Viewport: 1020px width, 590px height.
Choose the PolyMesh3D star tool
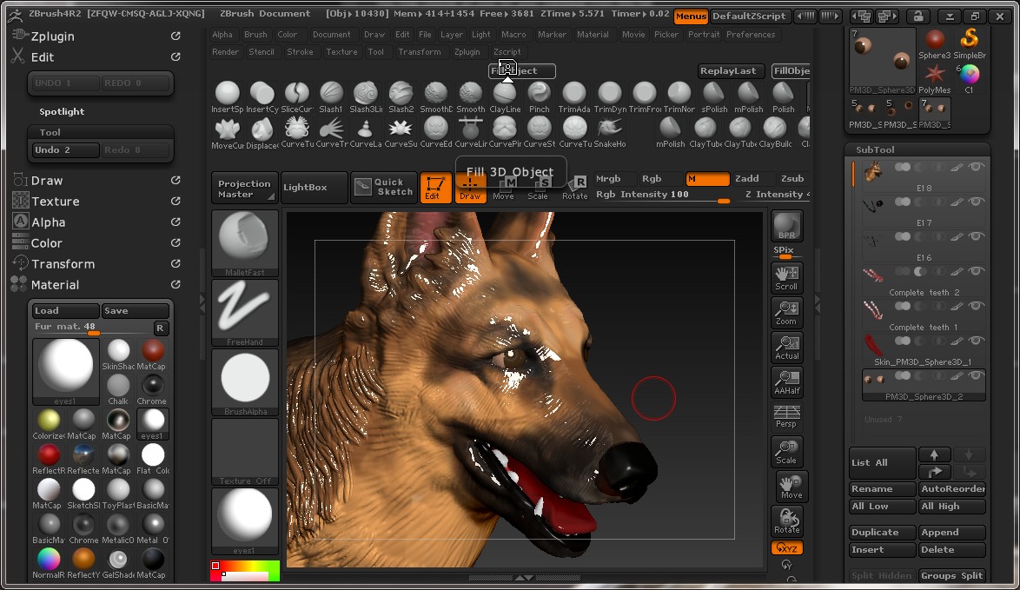tap(935, 79)
